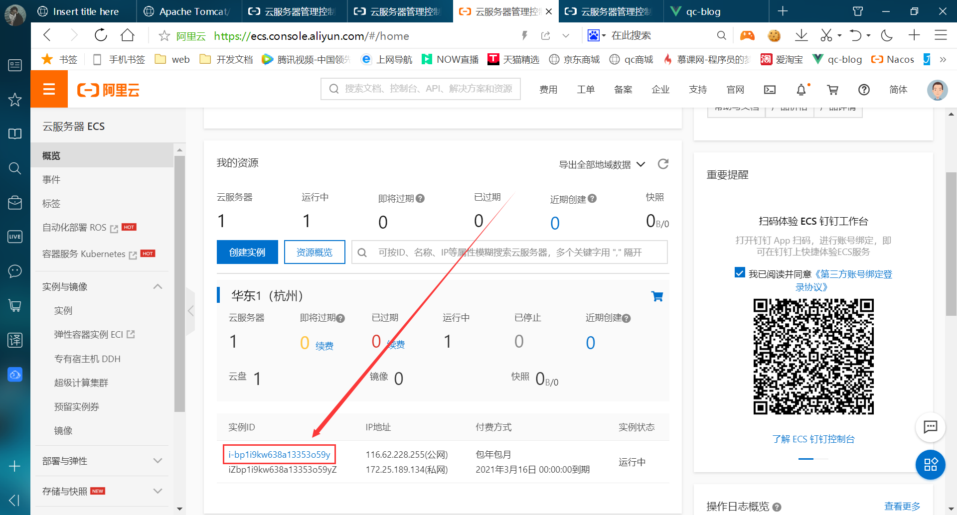Focus the console top search field

(421, 89)
